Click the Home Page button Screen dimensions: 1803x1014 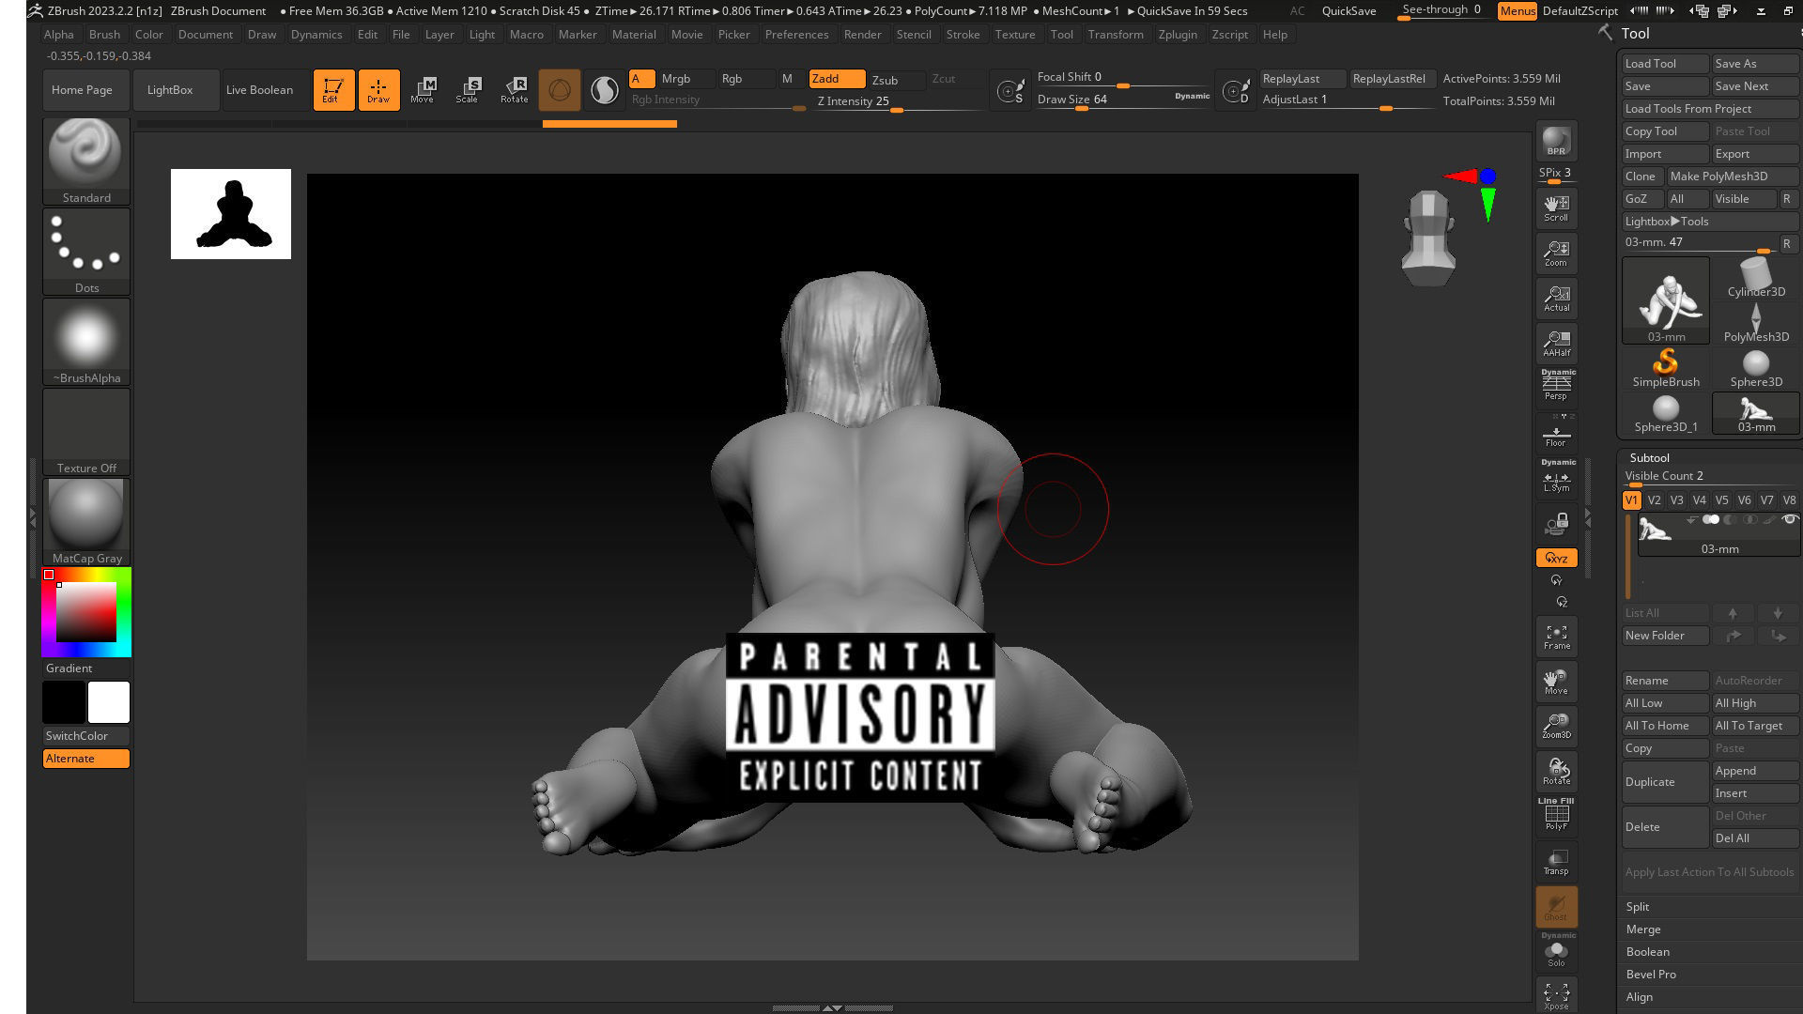82,90
